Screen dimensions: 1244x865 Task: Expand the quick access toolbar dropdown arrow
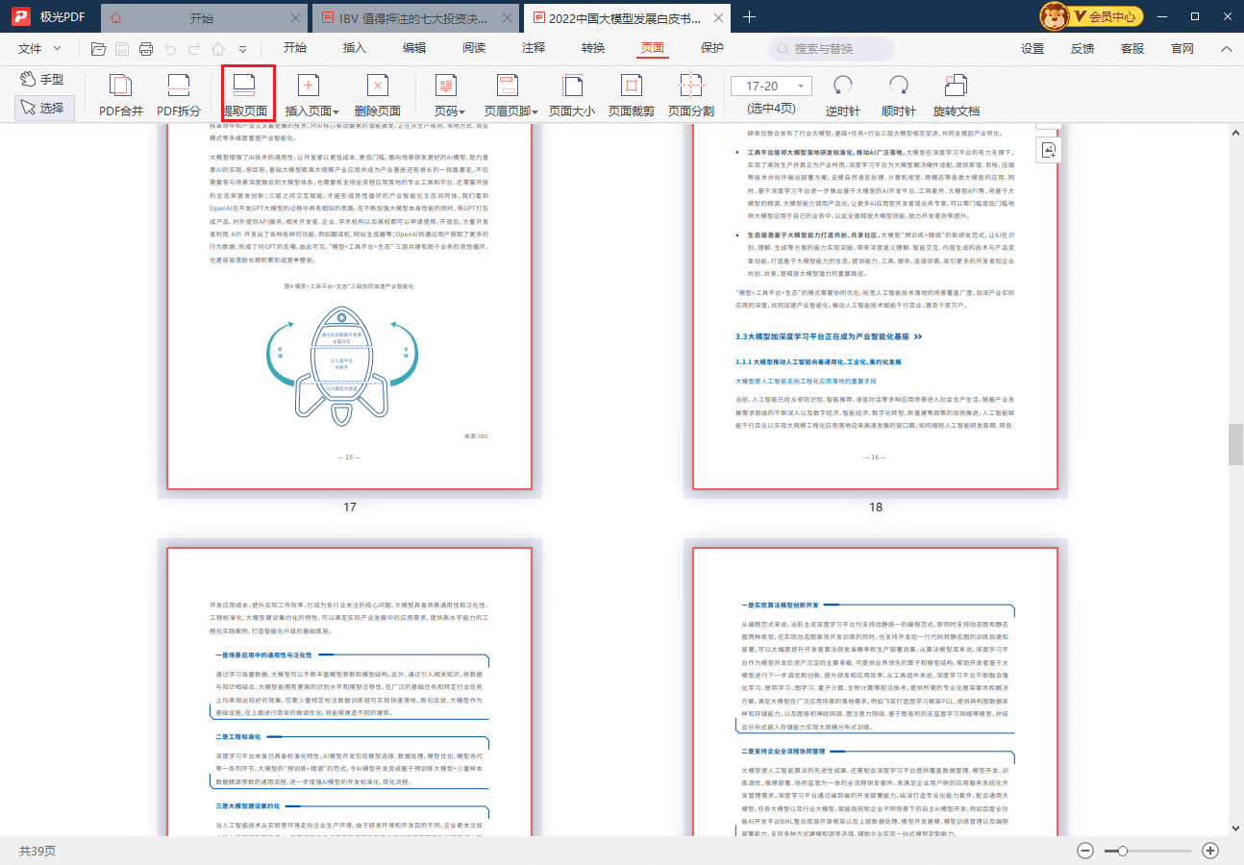pyautogui.click(x=242, y=49)
